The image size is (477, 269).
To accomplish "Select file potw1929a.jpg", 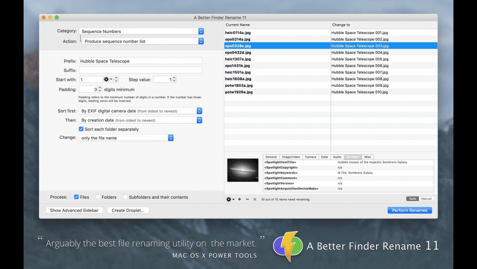I will tap(239, 92).
